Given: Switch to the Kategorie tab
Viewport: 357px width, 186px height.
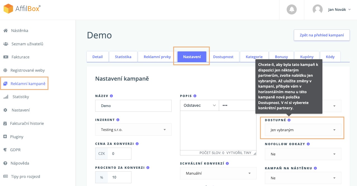Looking at the screenshot, I should pos(254,57).
